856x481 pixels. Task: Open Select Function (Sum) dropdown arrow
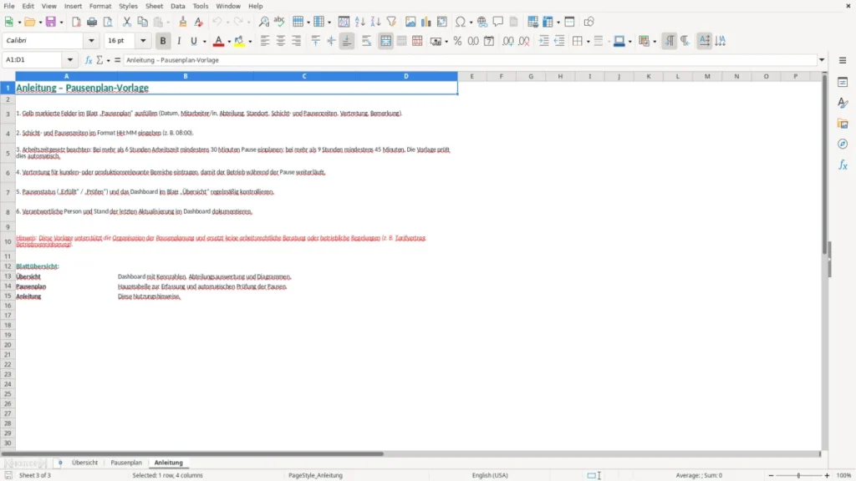tap(109, 60)
